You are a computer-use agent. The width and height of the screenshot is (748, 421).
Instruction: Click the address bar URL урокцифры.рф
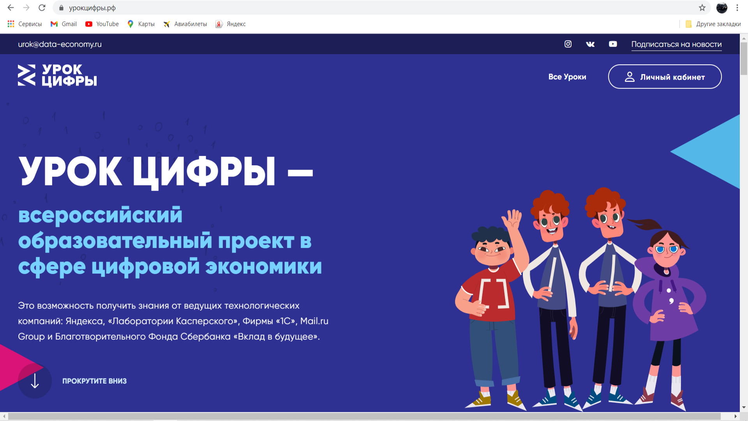click(92, 8)
